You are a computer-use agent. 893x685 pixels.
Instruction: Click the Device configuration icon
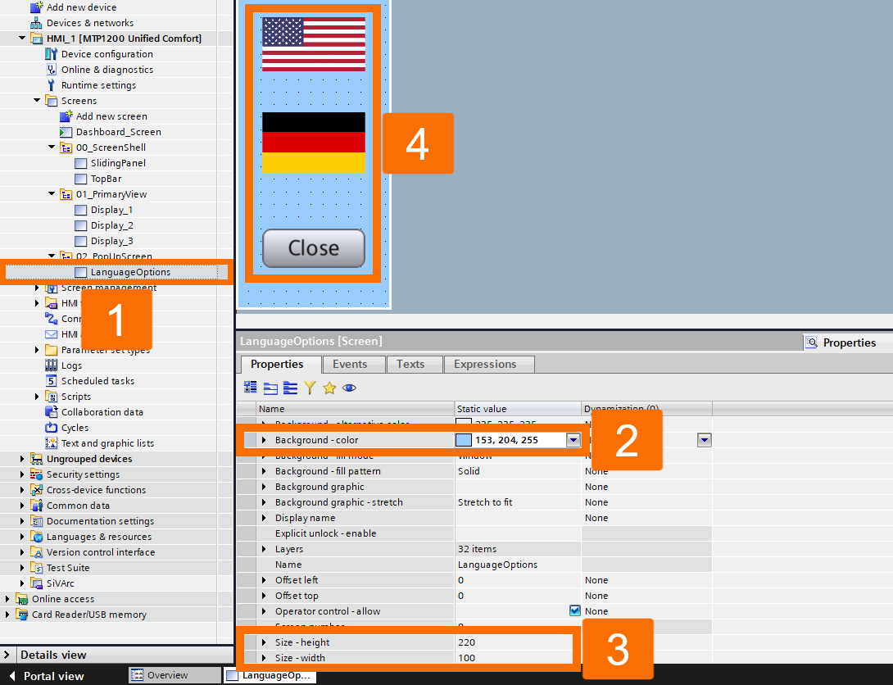point(52,54)
